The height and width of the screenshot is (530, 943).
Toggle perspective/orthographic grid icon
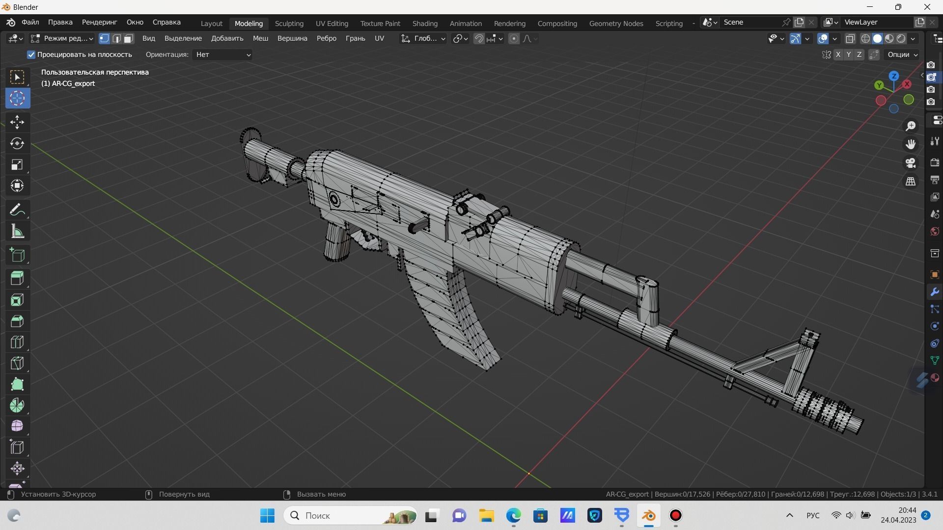coord(911,182)
